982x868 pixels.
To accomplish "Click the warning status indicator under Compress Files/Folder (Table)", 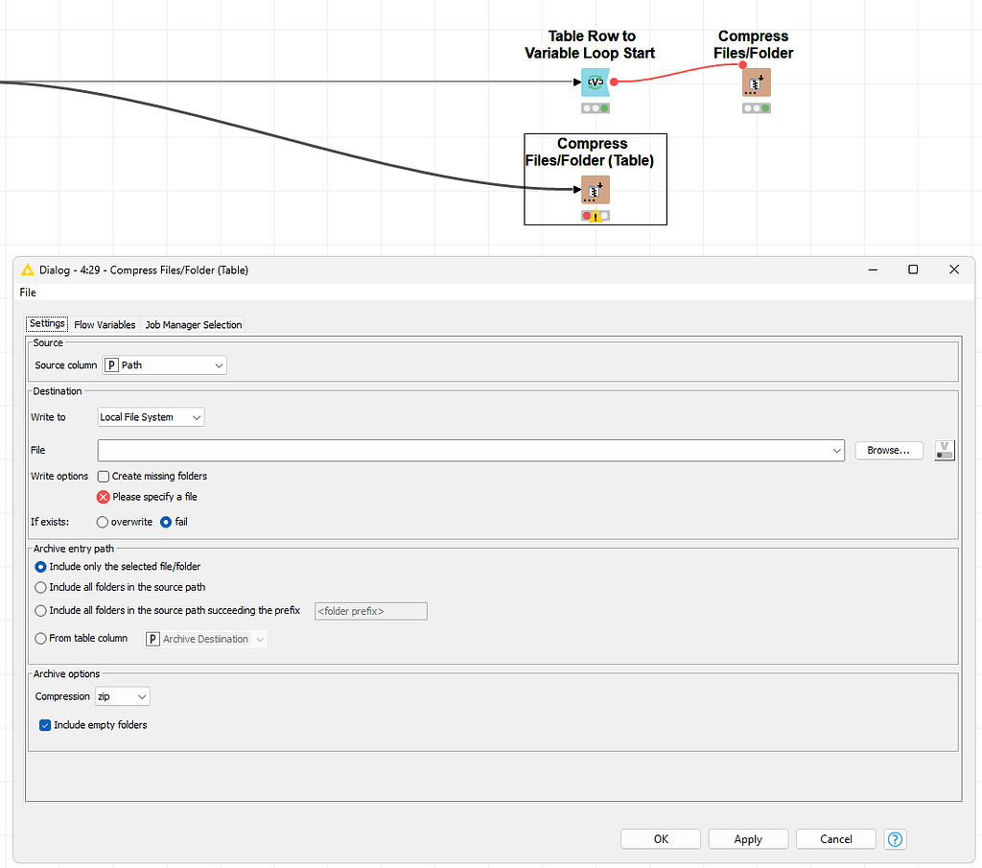I will point(596,216).
